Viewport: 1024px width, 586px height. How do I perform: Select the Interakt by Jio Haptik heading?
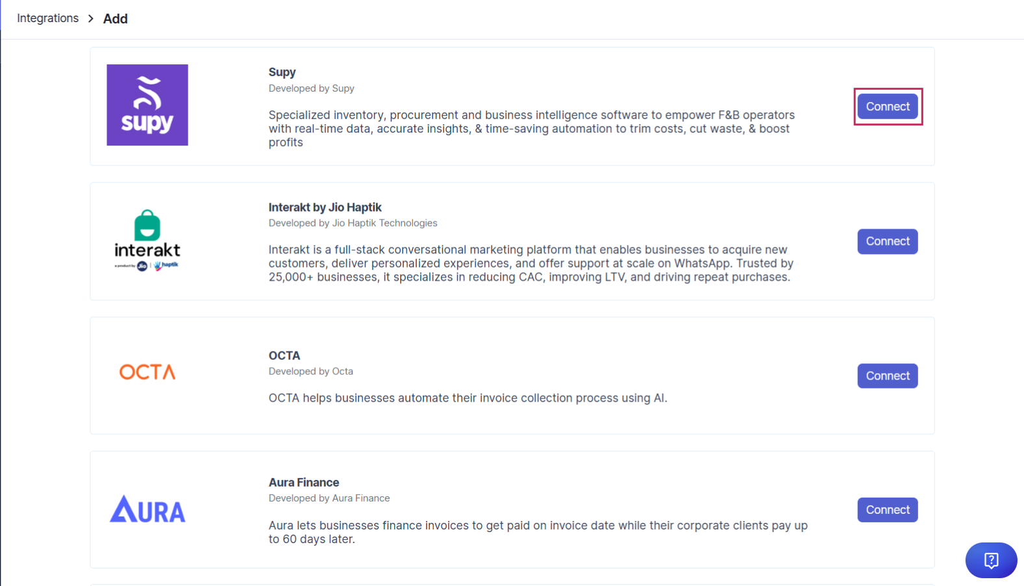pos(325,207)
